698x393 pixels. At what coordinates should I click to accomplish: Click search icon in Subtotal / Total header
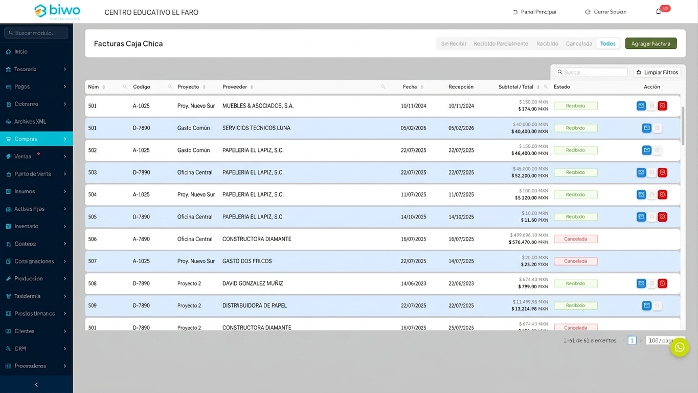coord(546,87)
